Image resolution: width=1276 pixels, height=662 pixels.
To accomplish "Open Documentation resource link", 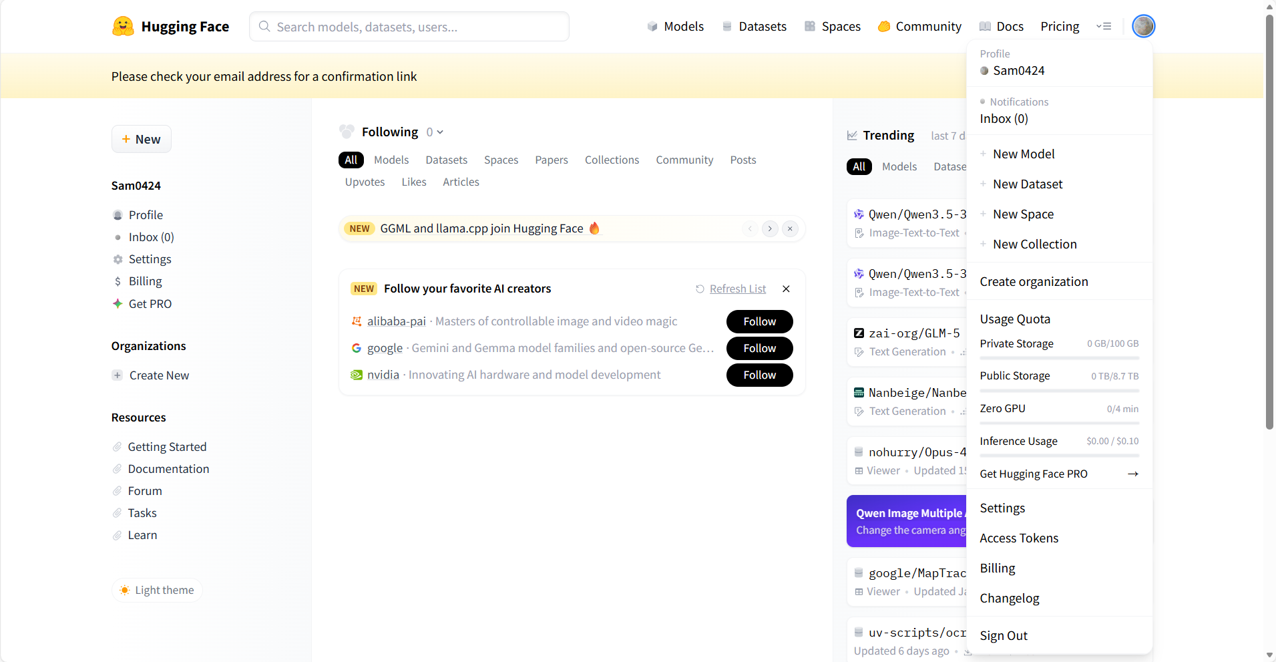I will (x=168, y=469).
